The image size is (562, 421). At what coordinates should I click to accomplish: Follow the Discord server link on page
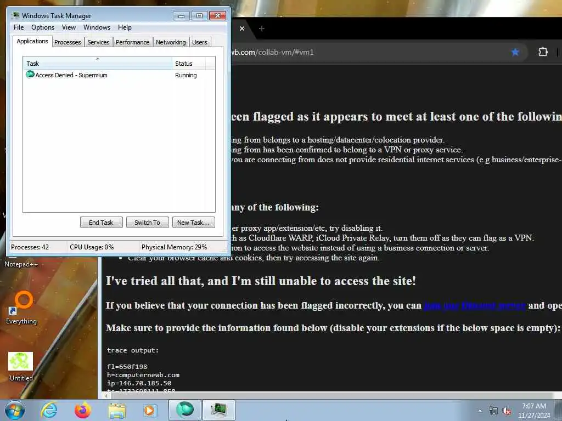475,305
